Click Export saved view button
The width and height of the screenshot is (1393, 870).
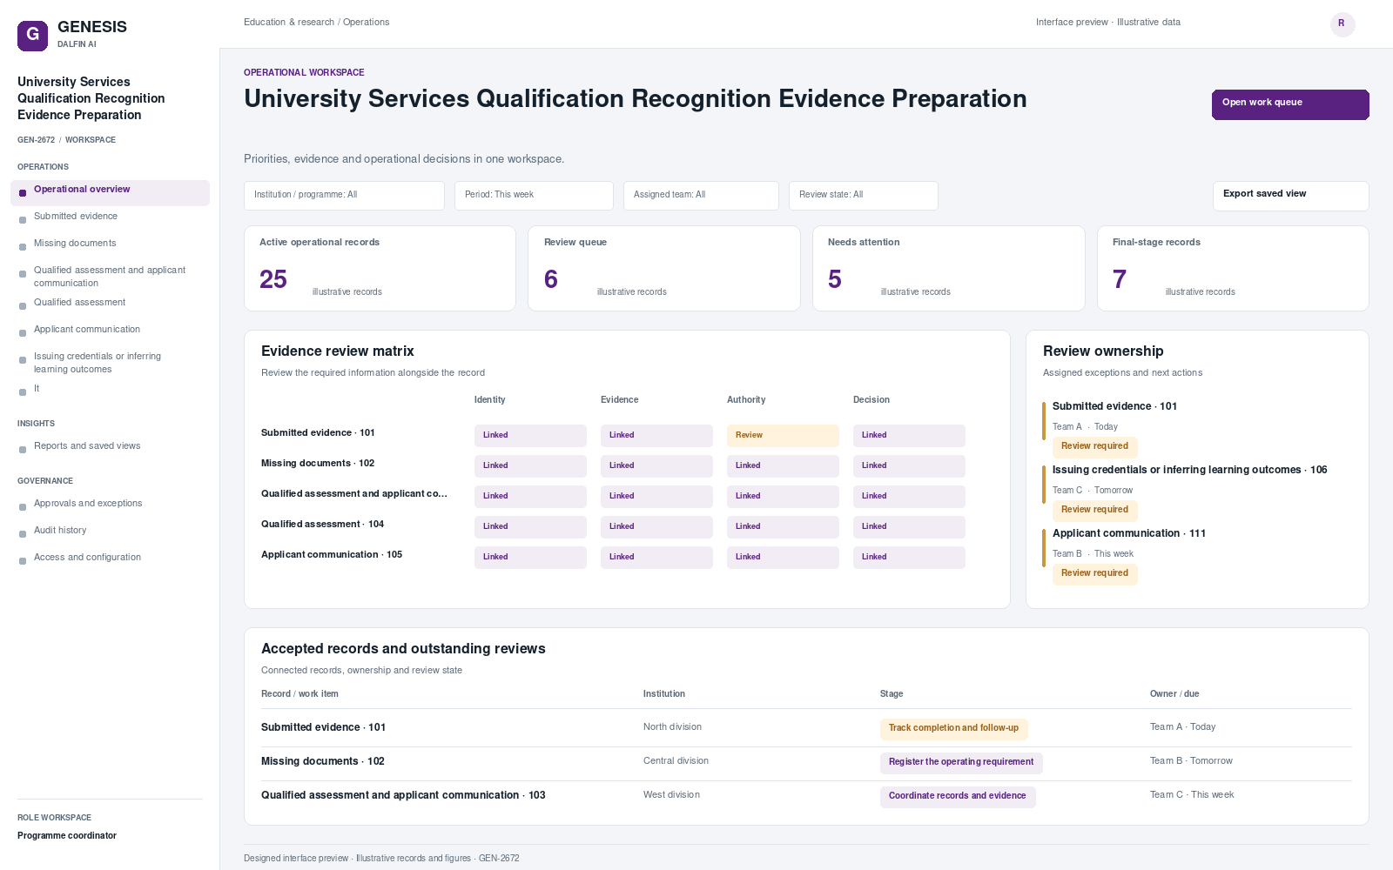tap(1290, 196)
